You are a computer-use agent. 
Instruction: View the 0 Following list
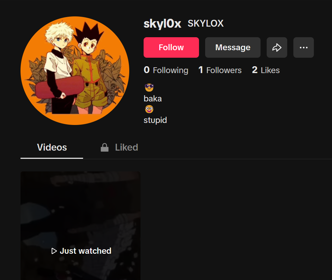(166, 70)
